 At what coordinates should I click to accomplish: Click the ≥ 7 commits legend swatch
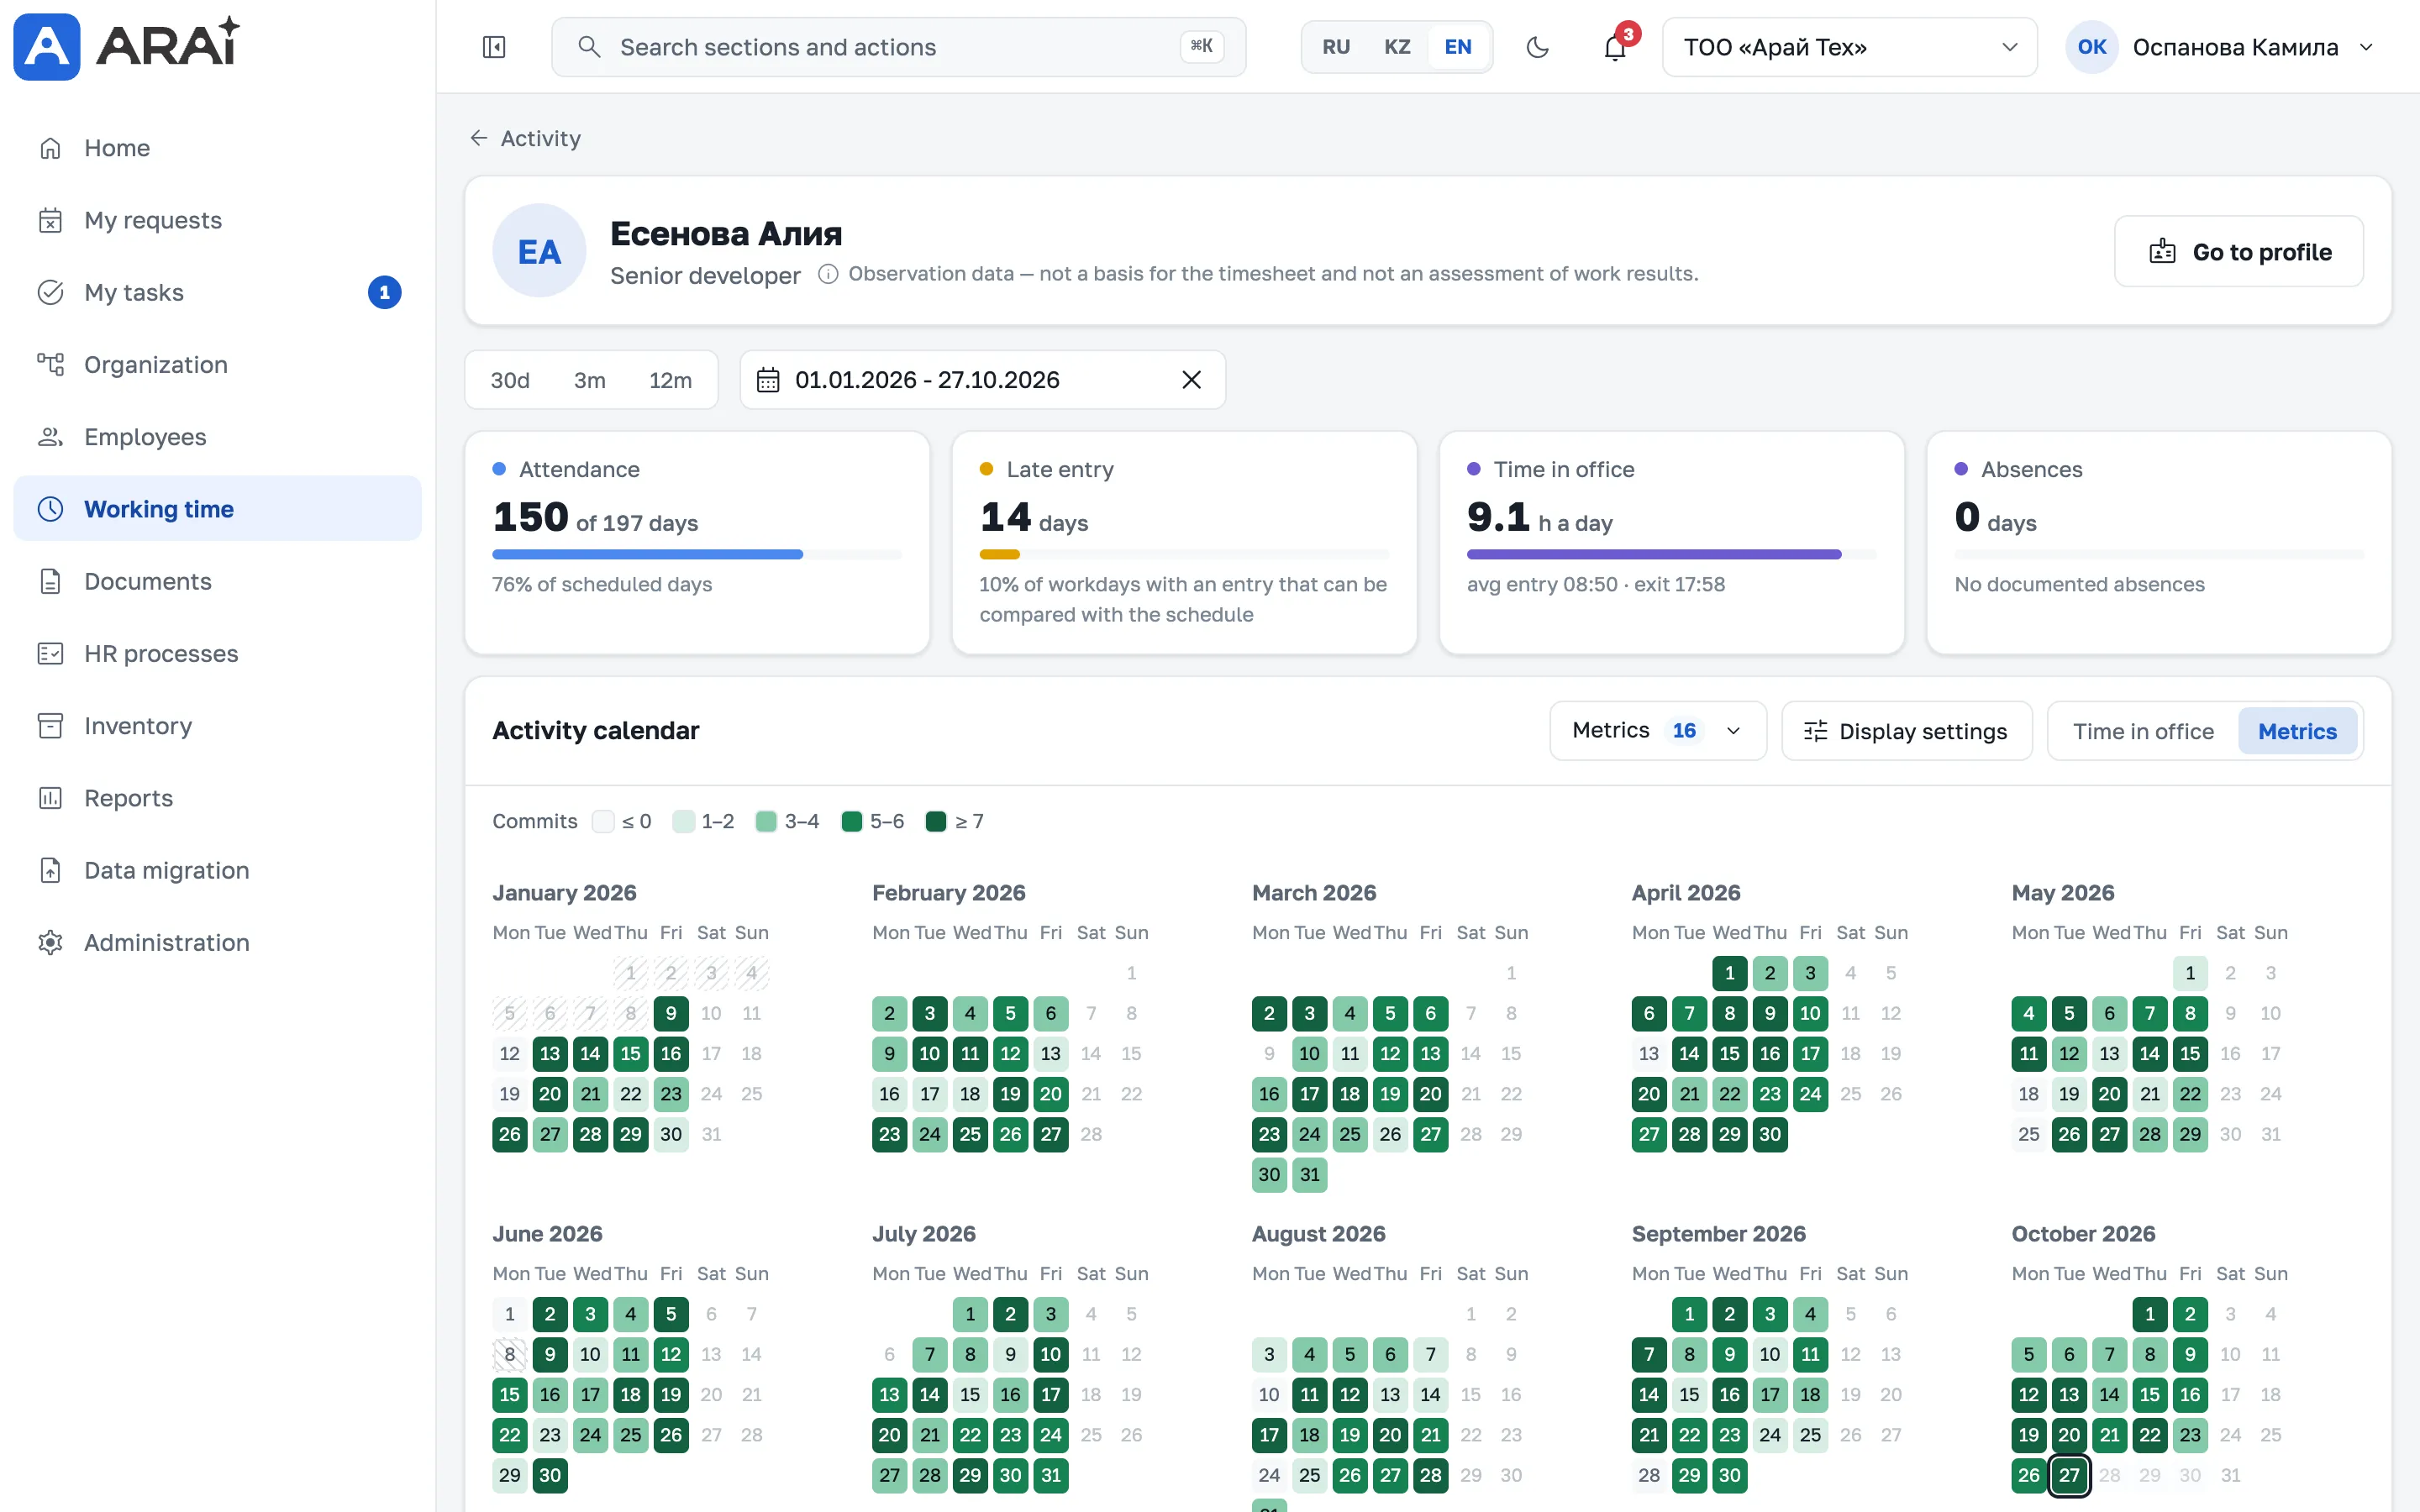click(936, 822)
